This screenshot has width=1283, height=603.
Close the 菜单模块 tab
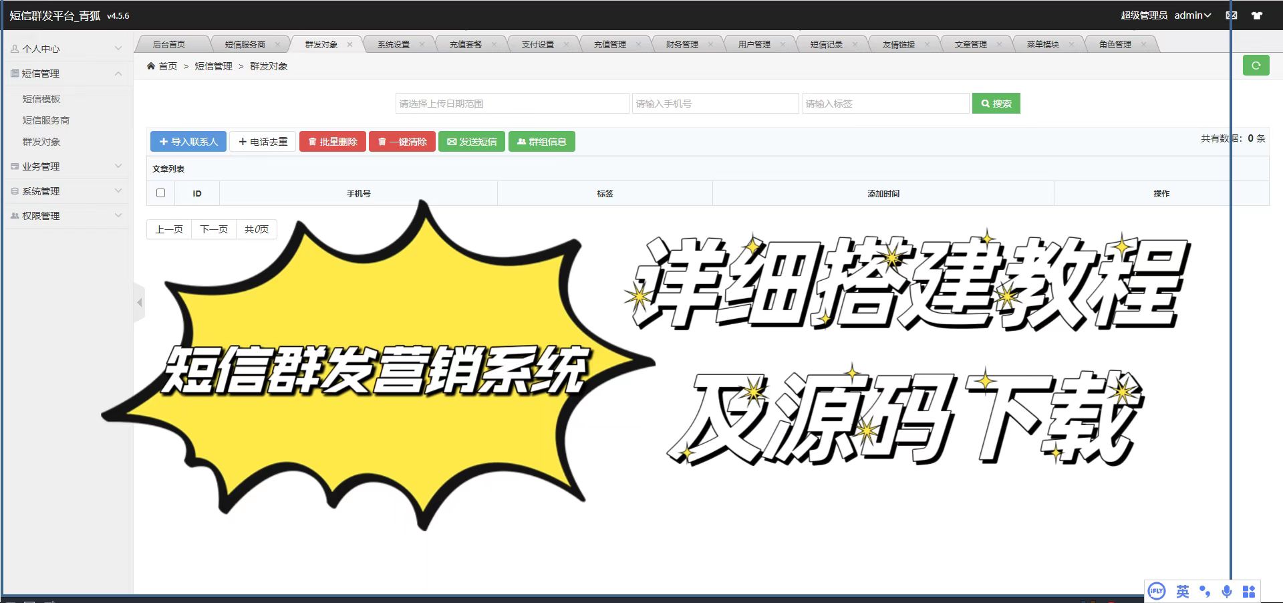pos(1071,44)
